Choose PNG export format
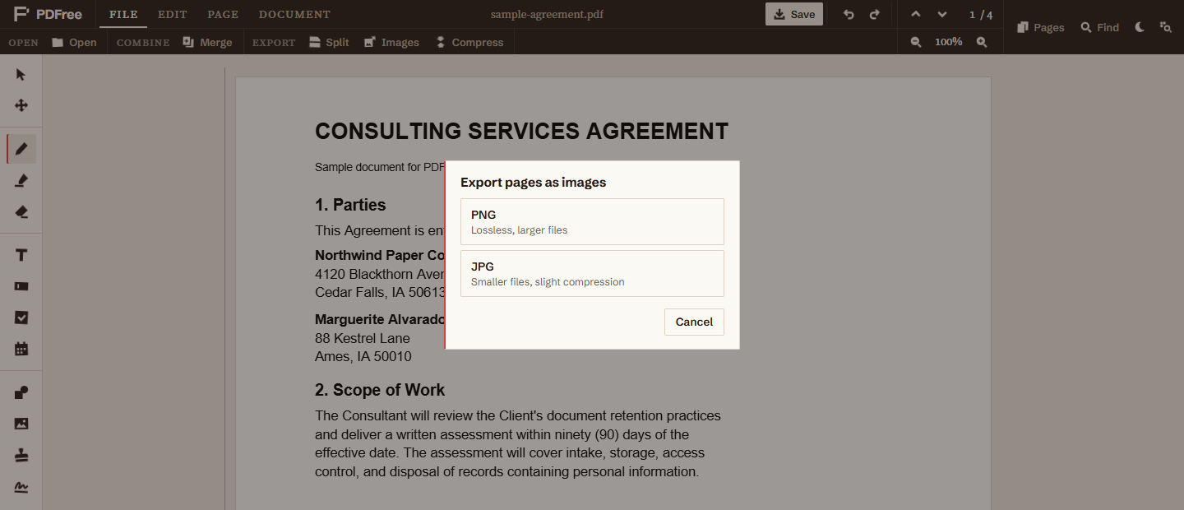 point(592,221)
